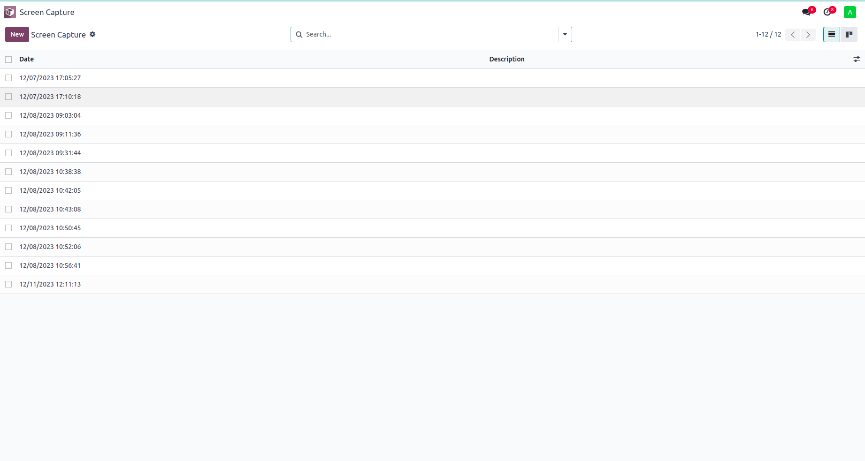Check the 12/07/2023 17:05:27 row checkbox
This screenshot has height=461, width=865.
tap(8, 78)
